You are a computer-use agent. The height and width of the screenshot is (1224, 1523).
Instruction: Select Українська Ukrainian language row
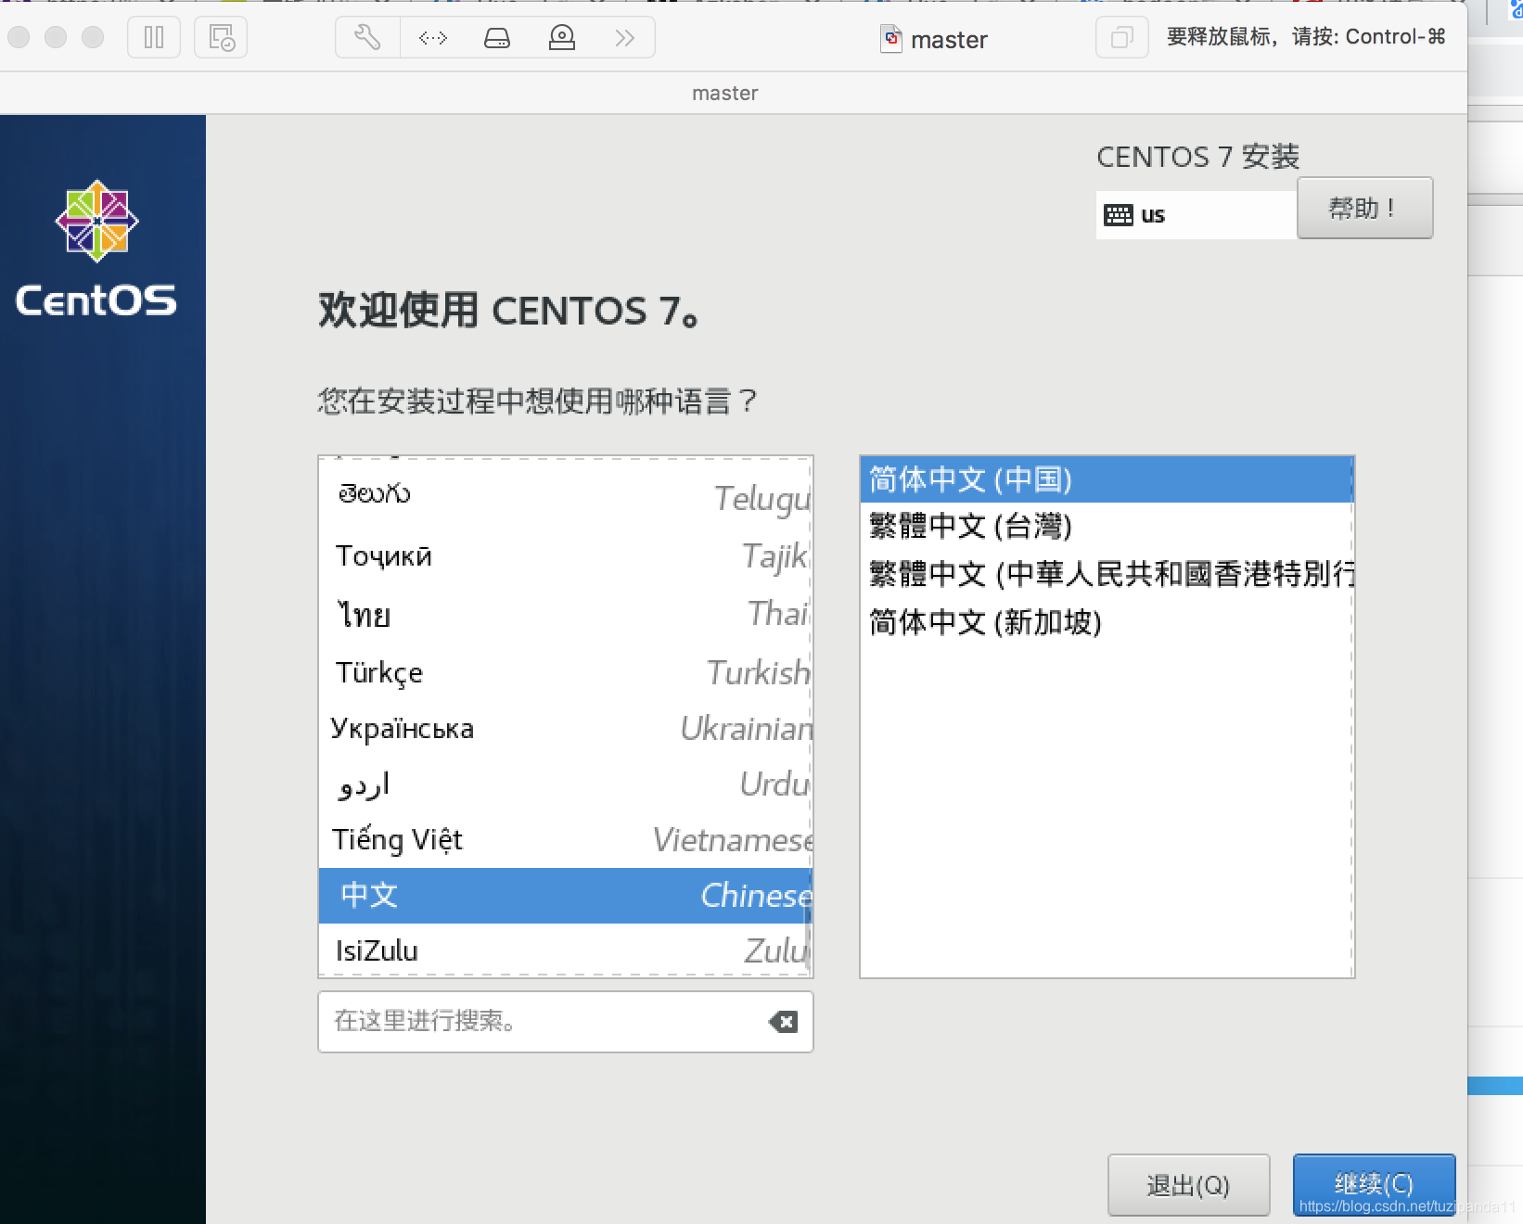(565, 728)
